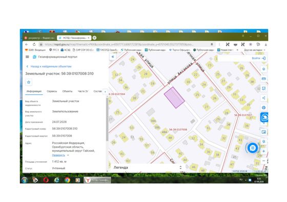This screenshot has height=202, width=287.
Task: Open the hamburger menu beside Геоинформационный портал
Action: (27, 57)
